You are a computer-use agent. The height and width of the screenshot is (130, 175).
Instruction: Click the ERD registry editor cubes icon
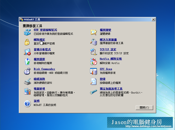pyautogui.click(x=27, y=32)
